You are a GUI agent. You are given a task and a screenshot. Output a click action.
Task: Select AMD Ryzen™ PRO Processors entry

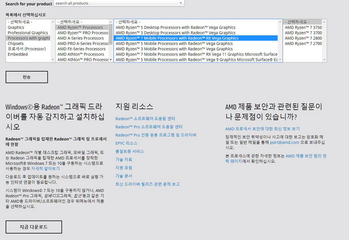[82, 33]
